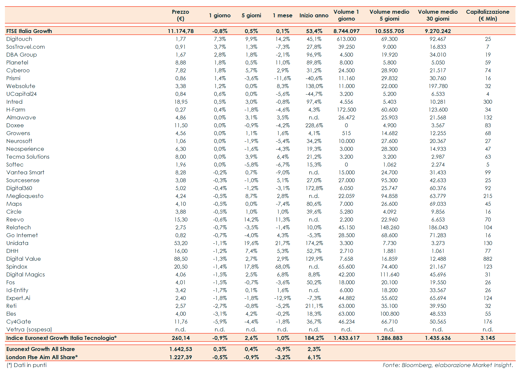
Task: Click Unidata's price "53,20"
Action: pyautogui.click(x=181, y=243)
